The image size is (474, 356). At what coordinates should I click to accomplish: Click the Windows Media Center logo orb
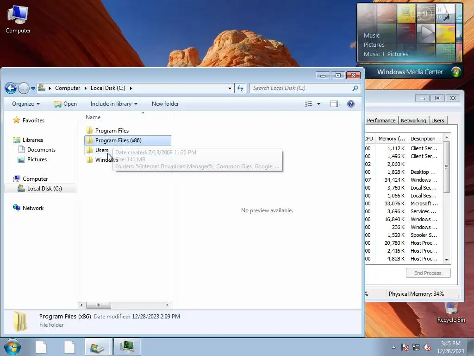456,72
